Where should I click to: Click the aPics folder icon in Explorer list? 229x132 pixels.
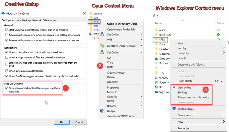point(156,30)
